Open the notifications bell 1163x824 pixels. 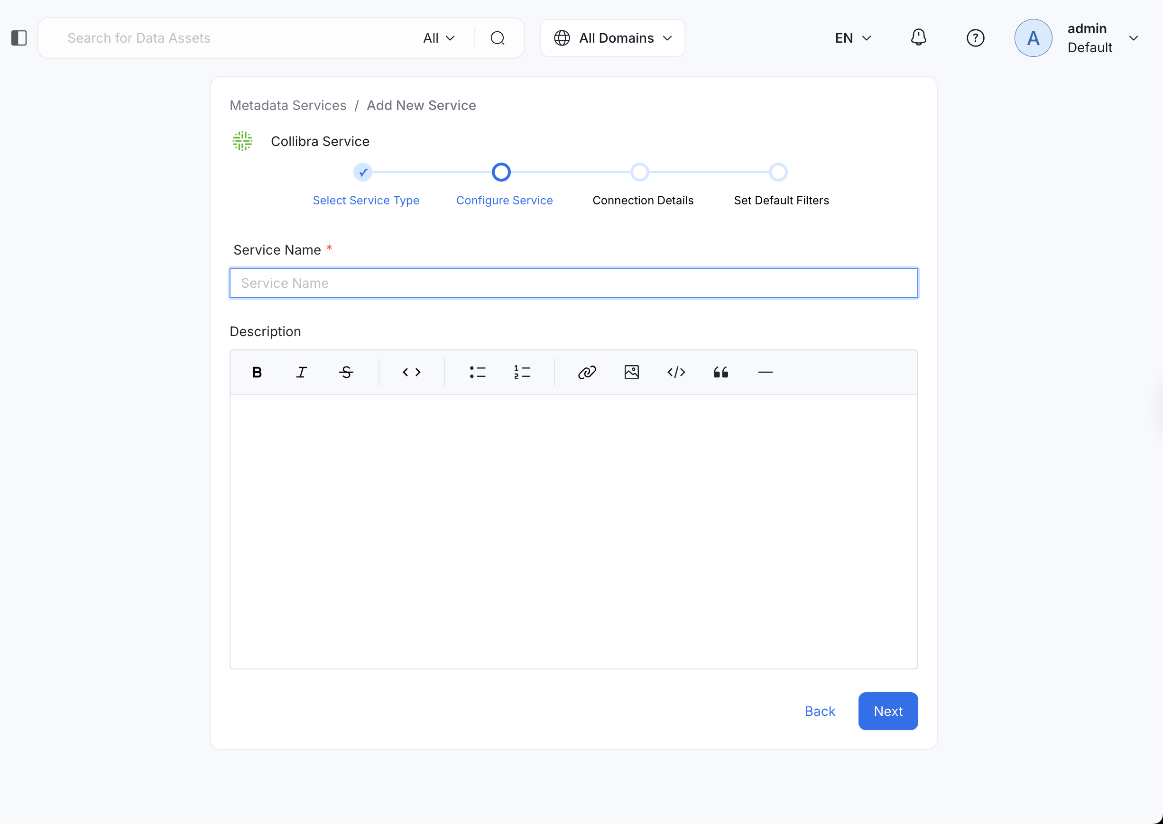pos(918,37)
